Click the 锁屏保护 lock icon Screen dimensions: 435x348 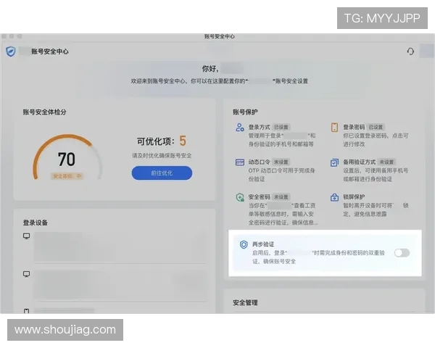[334, 197]
